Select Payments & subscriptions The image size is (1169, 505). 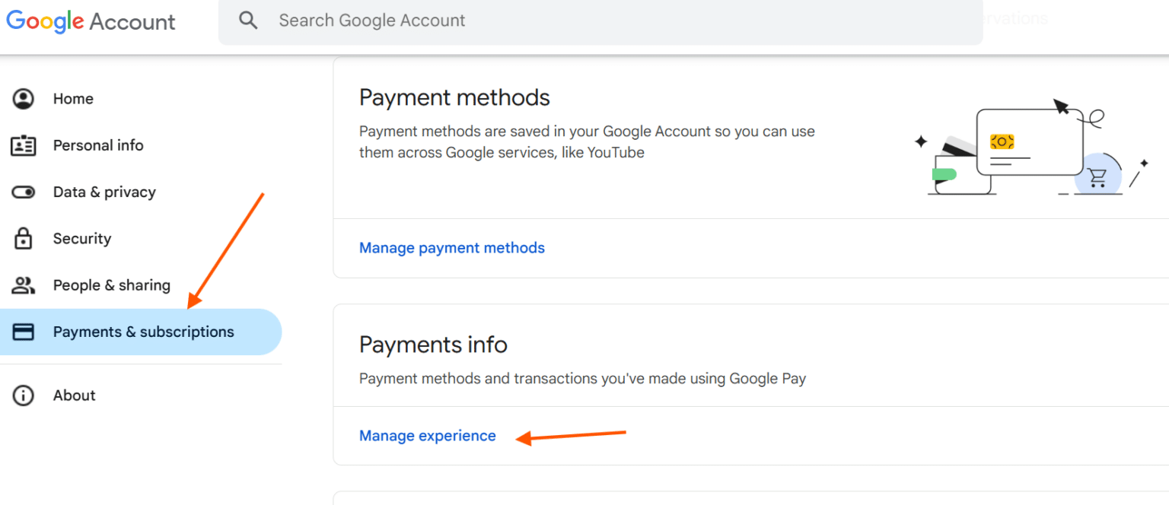[x=143, y=332]
